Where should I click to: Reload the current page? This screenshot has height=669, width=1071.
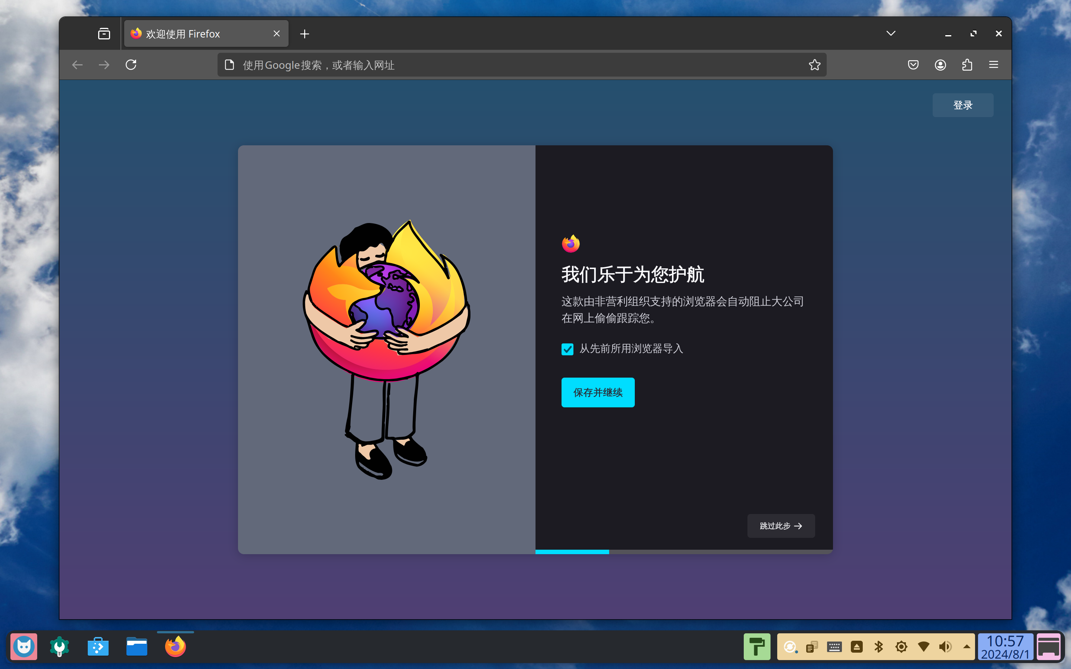(x=131, y=65)
